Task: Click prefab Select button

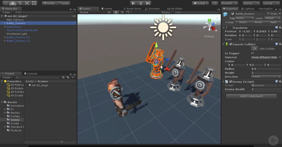Action: pyautogui.click(x=243, y=22)
